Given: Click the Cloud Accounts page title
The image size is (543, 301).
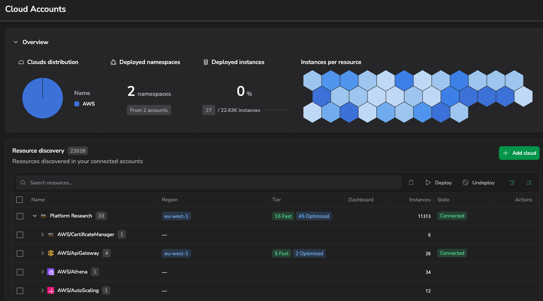Looking at the screenshot, I should point(36,9).
